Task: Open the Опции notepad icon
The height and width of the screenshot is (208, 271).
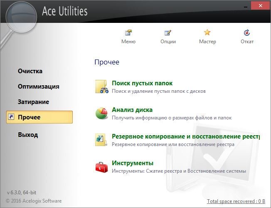Action: point(168,32)
